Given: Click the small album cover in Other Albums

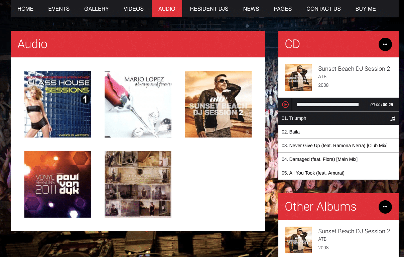Looking at the screenshot, I should (x=298, y=240).
